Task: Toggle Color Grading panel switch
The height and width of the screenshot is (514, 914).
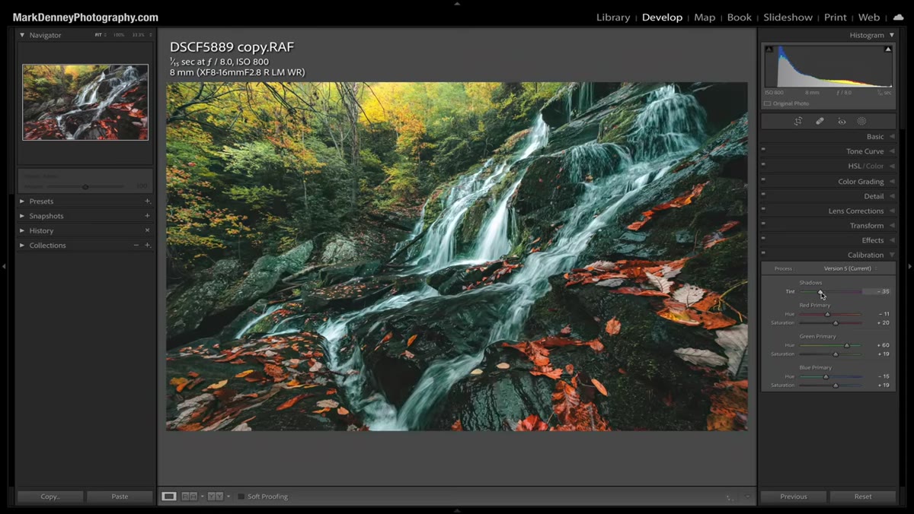Action: 763,181
